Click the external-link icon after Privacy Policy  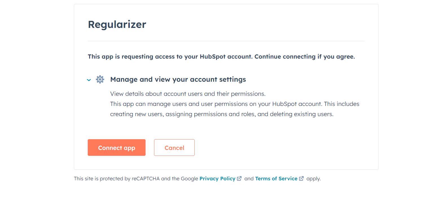pyautogui.click(x=239, y=178)
